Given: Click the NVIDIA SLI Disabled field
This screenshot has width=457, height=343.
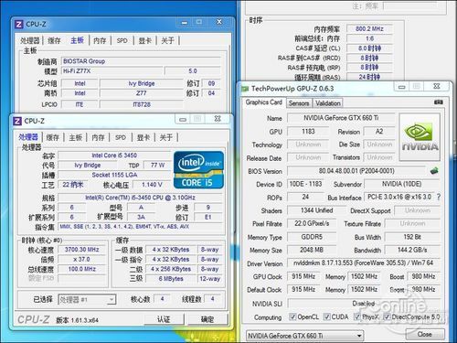Looking at the screenshot, I should [x=364, y=304].
